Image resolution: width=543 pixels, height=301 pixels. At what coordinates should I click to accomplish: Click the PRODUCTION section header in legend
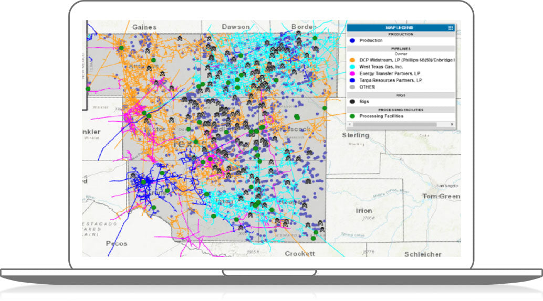[x=401, y=34]
